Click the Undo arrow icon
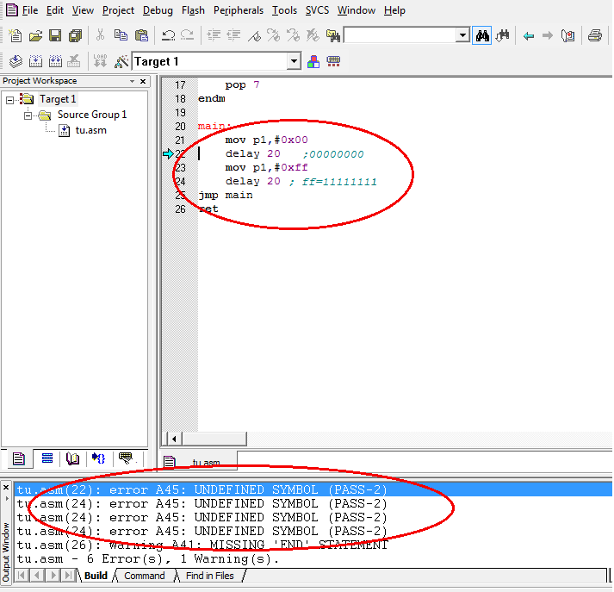 click(x=168, y=35)
